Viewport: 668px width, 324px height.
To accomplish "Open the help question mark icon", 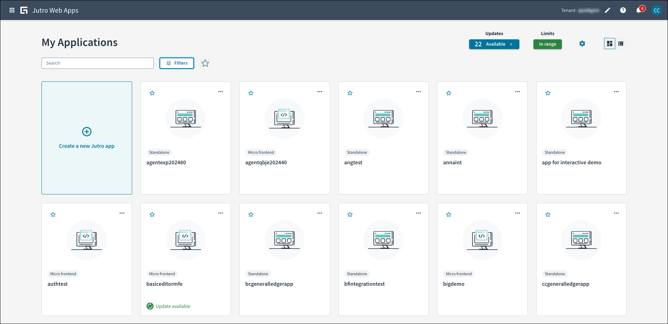I will (x=623, y=10).
